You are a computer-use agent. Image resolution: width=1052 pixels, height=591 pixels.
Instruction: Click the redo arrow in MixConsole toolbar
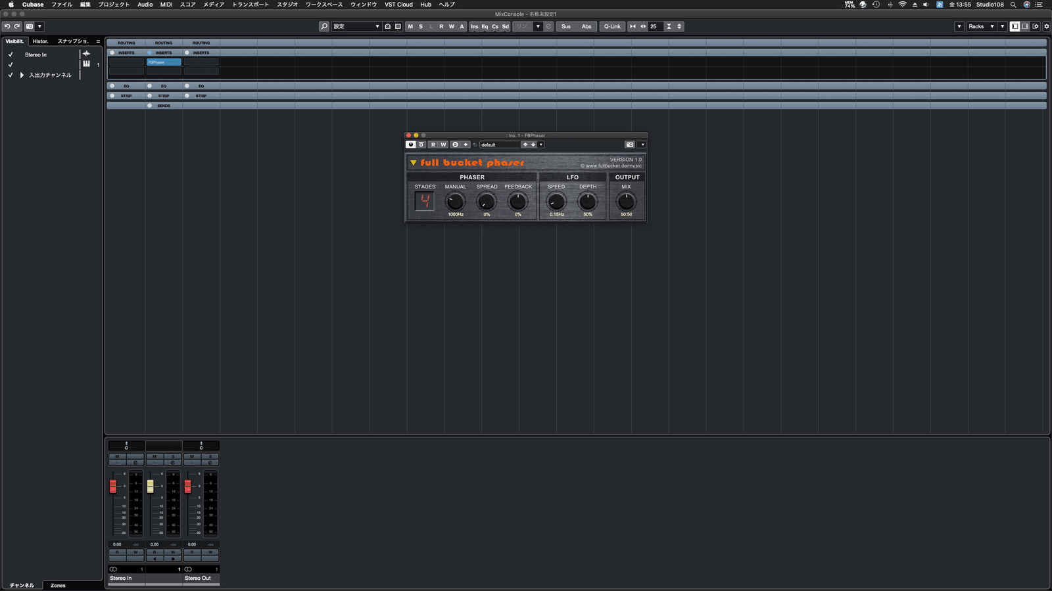(x=17, y=26)
